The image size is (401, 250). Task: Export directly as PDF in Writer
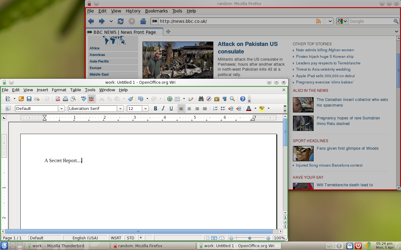click(58, 99)
